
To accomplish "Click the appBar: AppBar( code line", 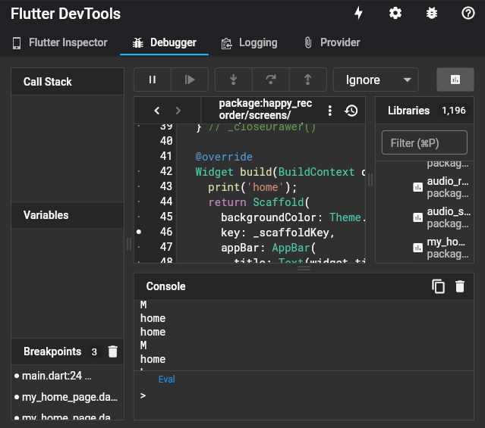I will coord(269,248).
